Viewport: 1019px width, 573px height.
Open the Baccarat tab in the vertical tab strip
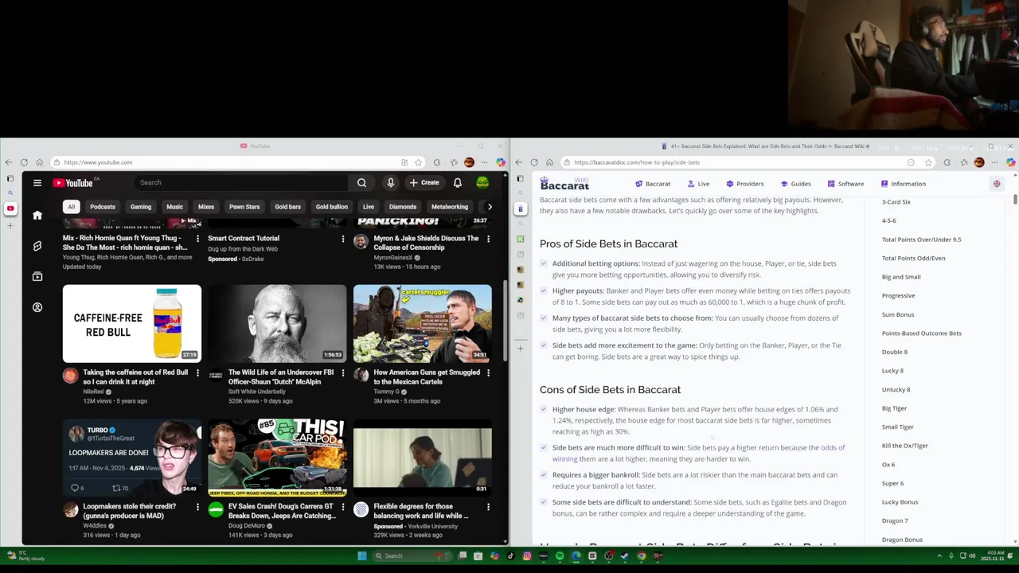521,209
